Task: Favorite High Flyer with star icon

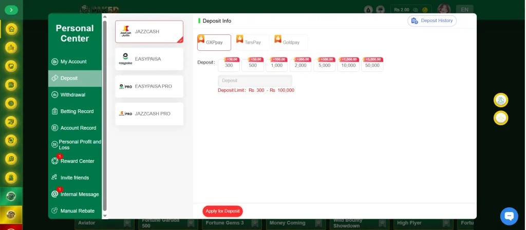Action: (446, 223)
